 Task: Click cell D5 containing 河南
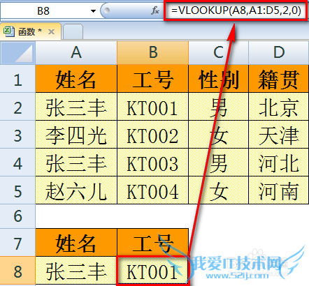pyautogui.click(x=279, y=190)
